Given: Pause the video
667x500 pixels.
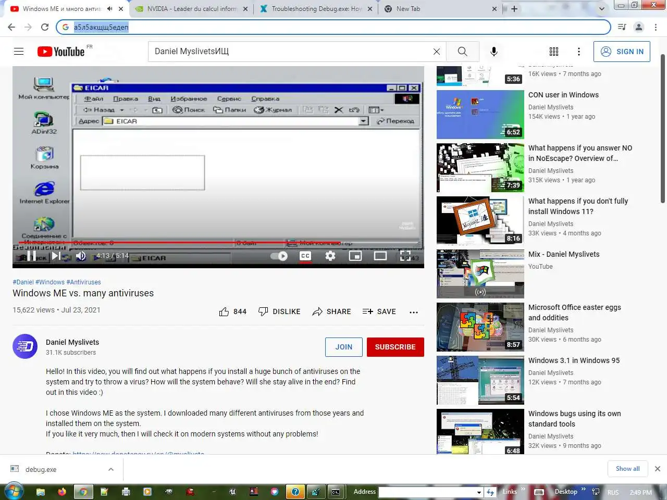Looking at the screenshot, I should [x=31, y=256].
